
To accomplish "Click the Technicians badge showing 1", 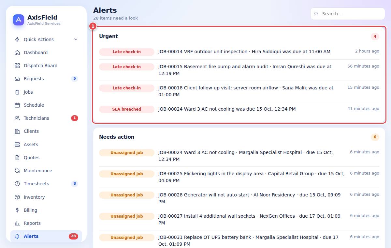I will pos(75,118).
